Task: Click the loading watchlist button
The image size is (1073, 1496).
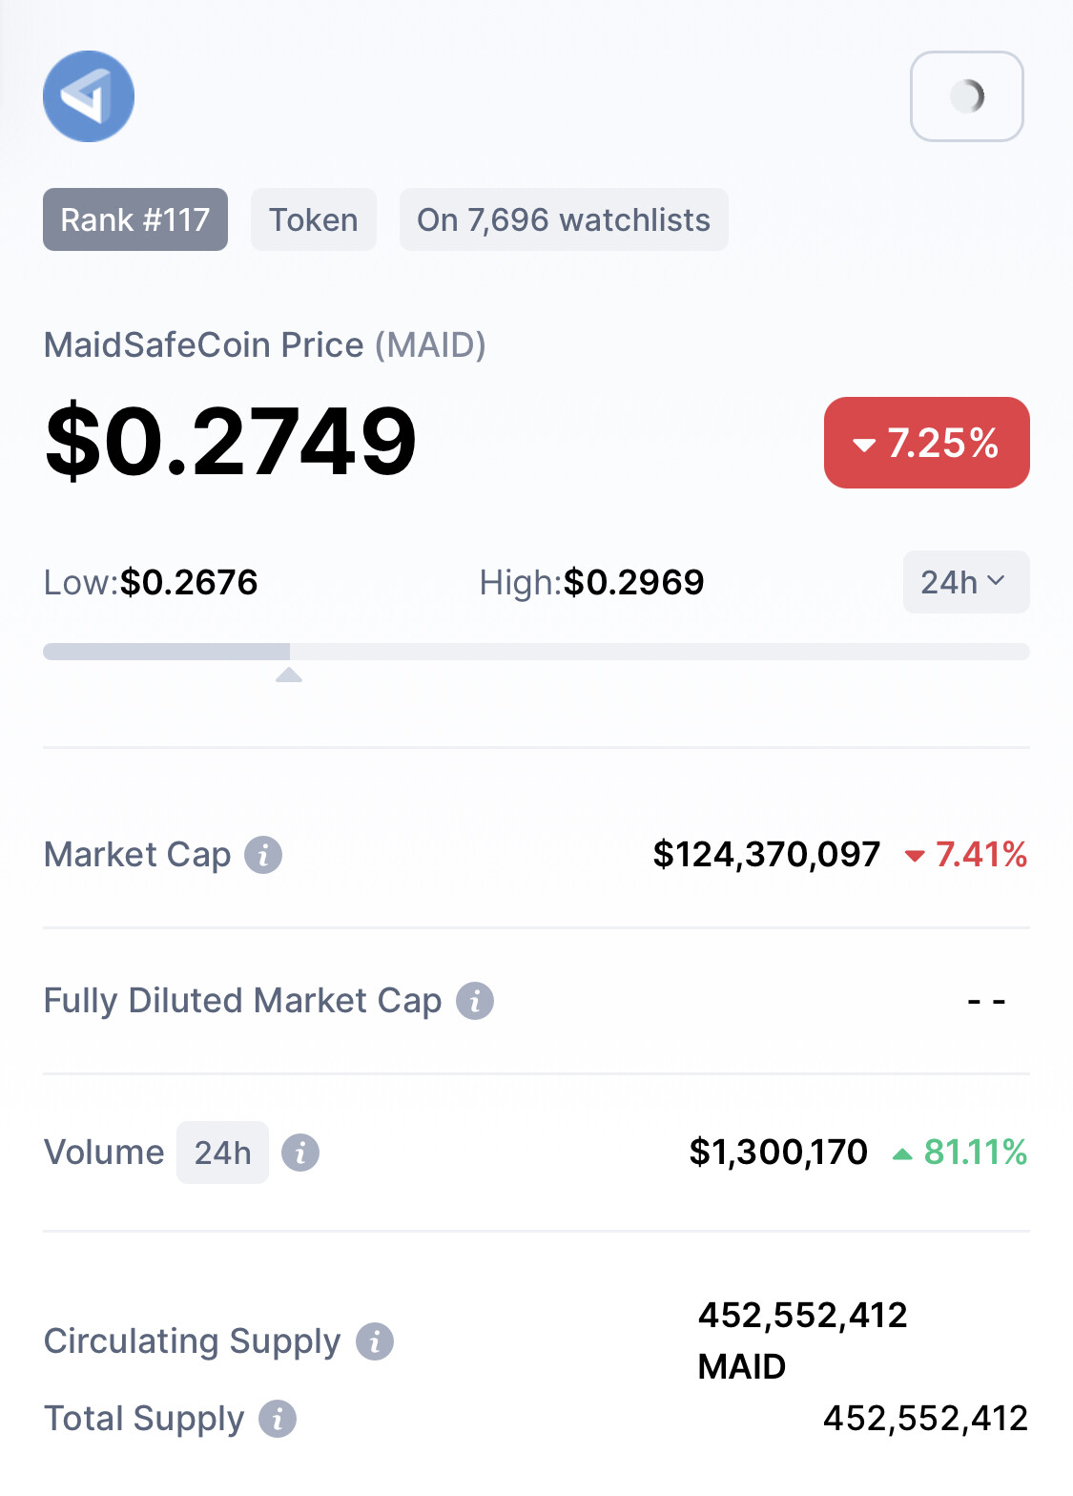Action: click(967, 96)
